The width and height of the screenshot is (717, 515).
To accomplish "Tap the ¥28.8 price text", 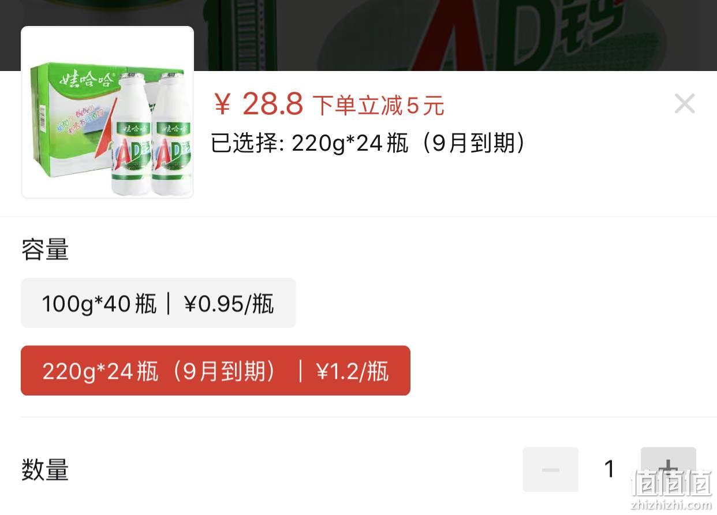I will (x=259, y=105).
